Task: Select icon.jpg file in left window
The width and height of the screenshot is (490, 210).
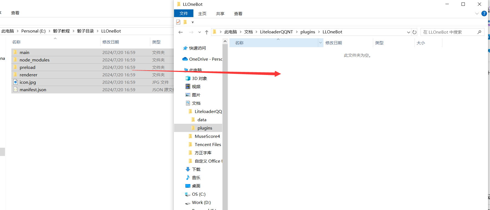Action: point(92,82)
